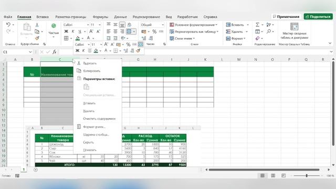This screenshot has width=336, height=189.
Task: Click the Поделиться button
Action: [x=318, y=16]
